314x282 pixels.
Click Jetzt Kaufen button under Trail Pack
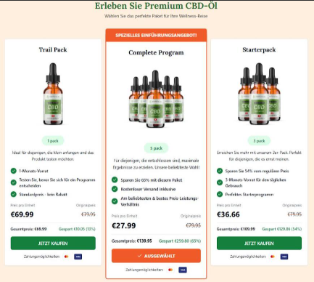53,243
